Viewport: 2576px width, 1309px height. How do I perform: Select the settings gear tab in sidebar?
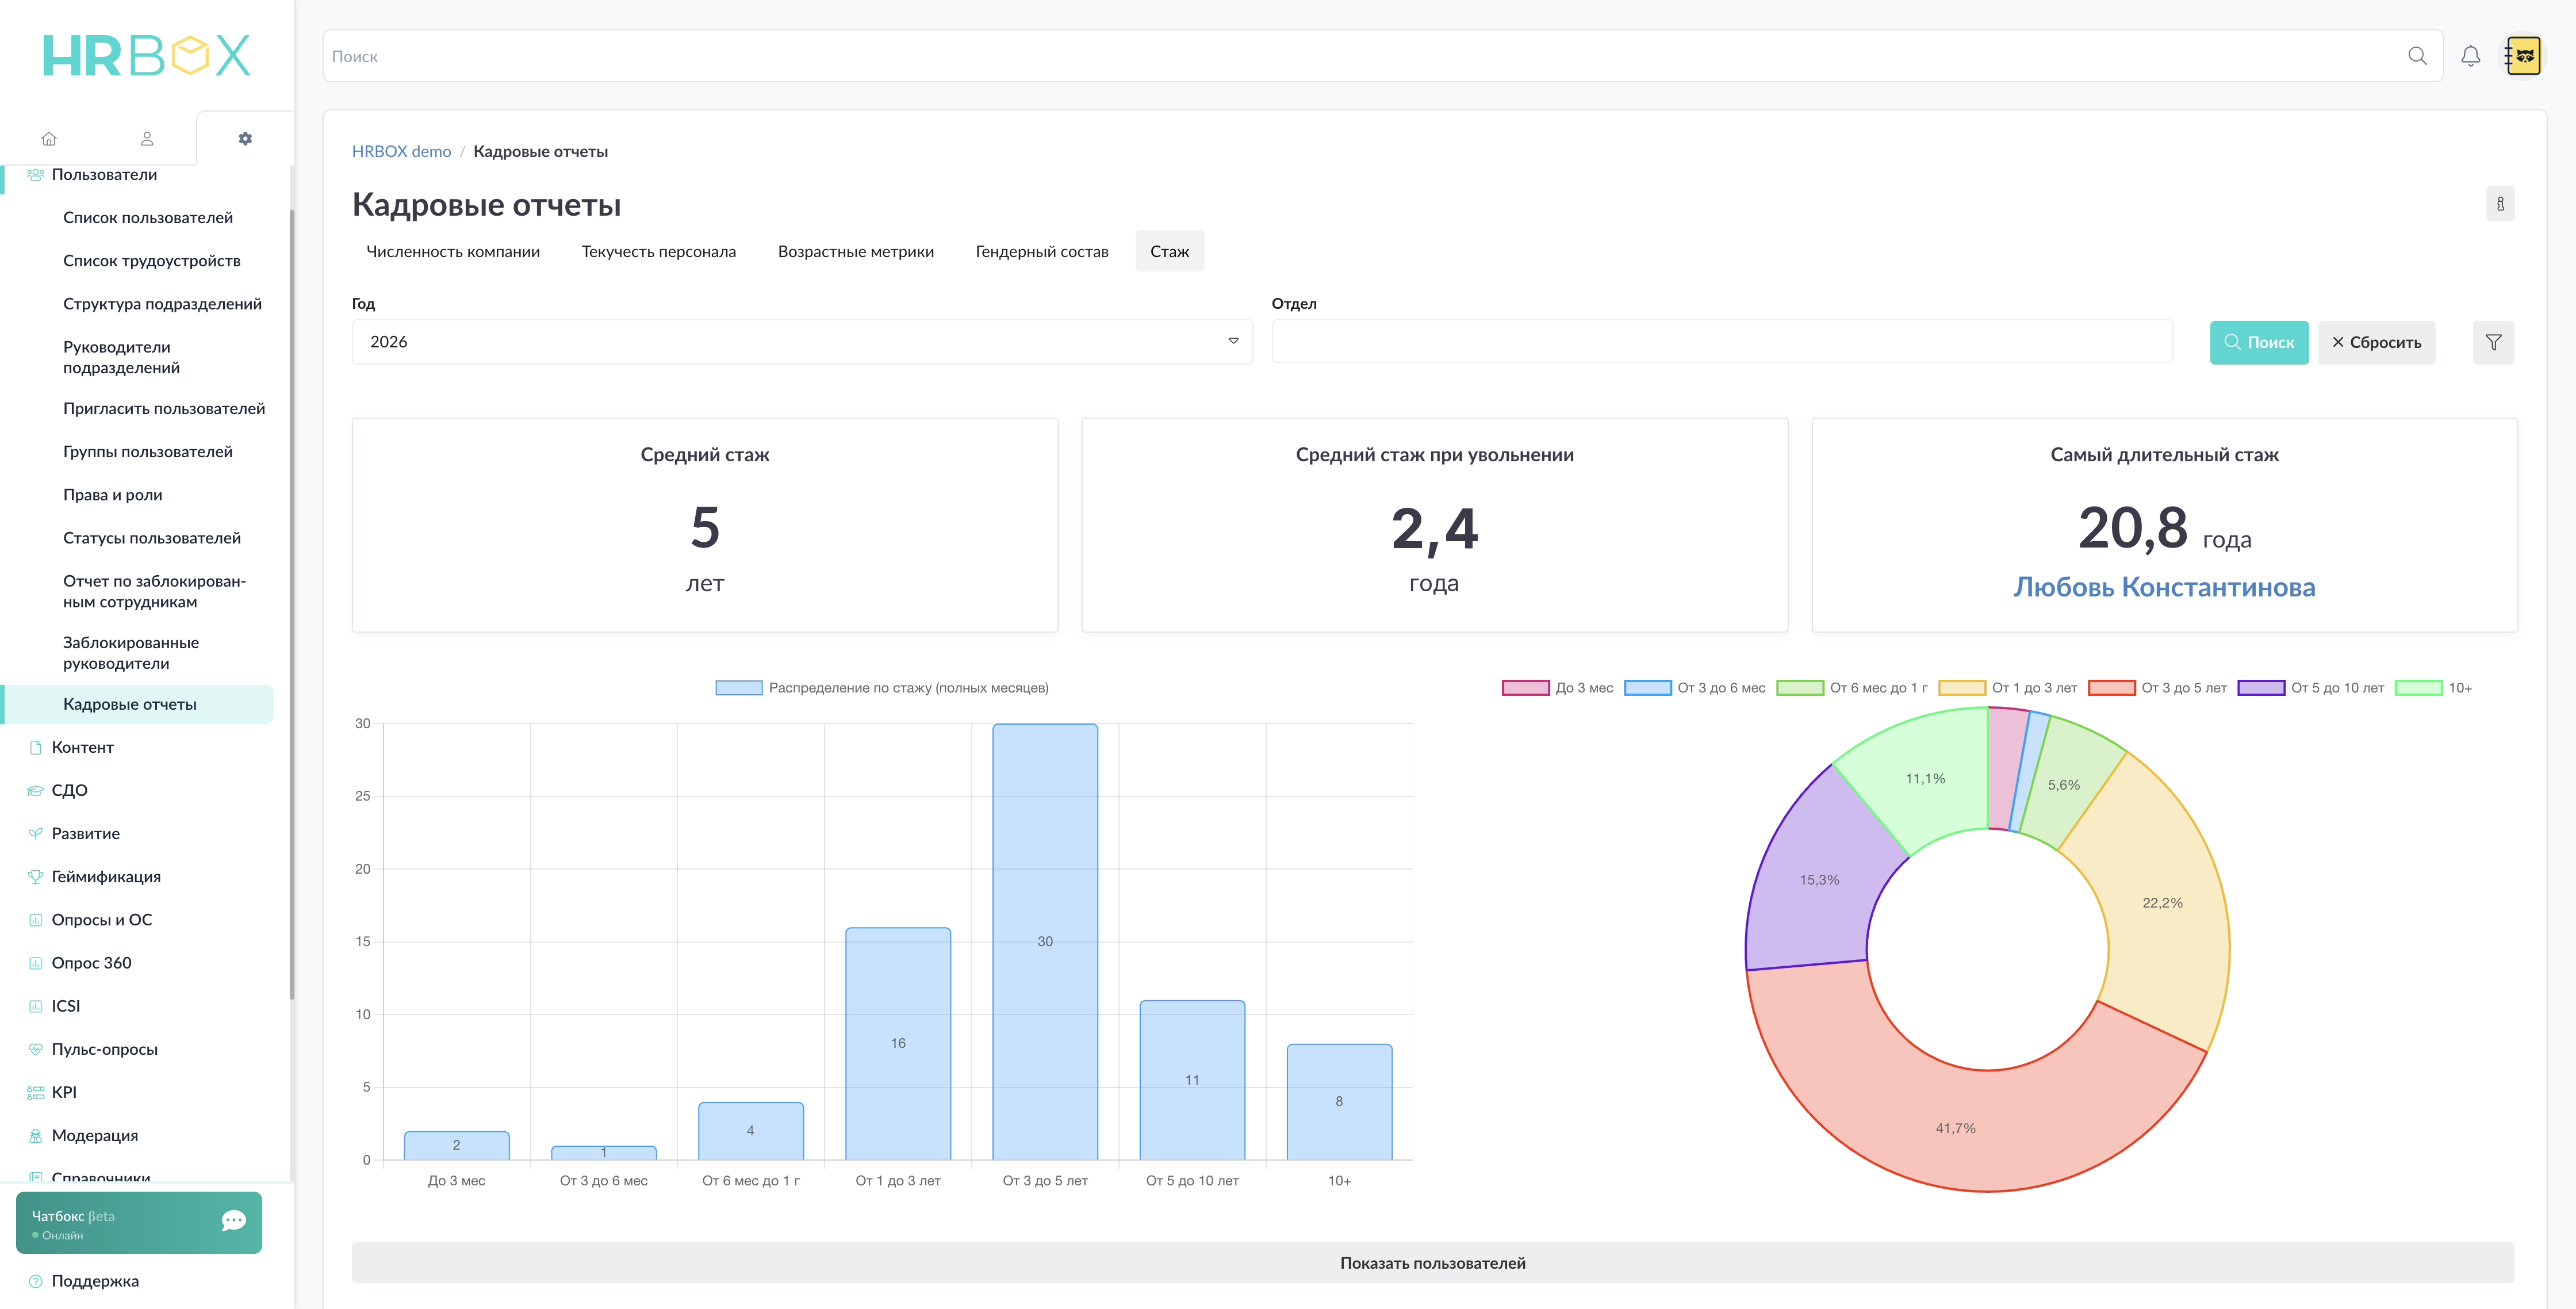[245, 139]
